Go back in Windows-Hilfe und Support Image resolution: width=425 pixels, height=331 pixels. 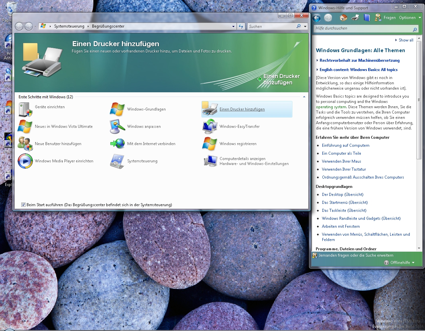317,18
